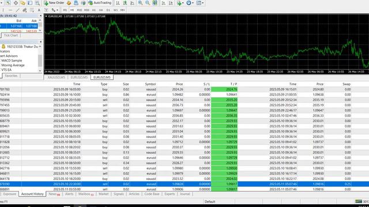Select the text label tool
Viewport: 369px width, 207px height.
point(46,10)
